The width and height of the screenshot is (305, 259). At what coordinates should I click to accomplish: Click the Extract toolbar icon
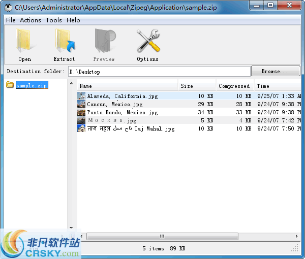click(x=65, y=41)
